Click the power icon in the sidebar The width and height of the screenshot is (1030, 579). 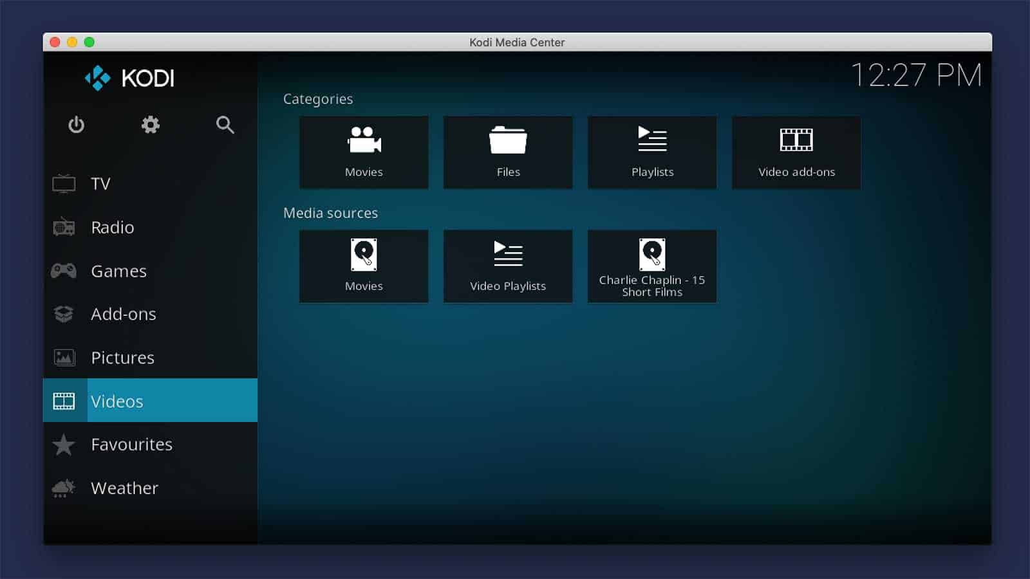pyautogui.click(x=76, y=125)
